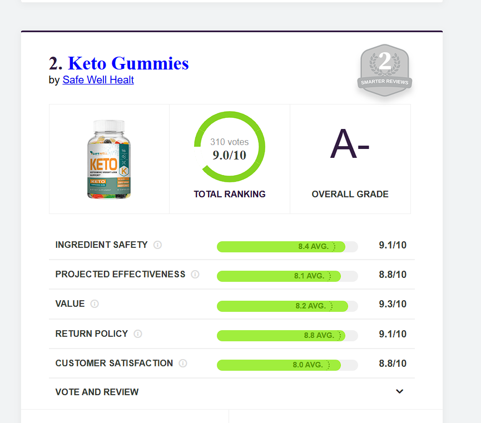
Task: Click the Return Policy rating bar
Action: (x=287, y=335)
